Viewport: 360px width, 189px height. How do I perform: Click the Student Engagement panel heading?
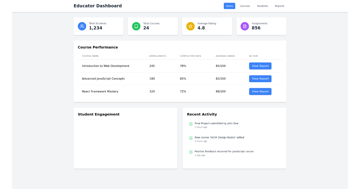point(99,114)
